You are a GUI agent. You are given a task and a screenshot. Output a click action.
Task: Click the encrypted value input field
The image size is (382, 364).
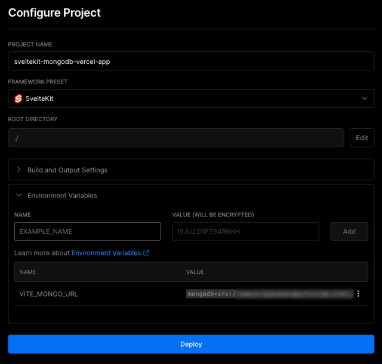click(x=245, y=232)
